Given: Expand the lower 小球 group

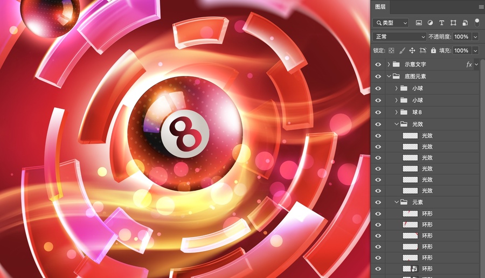Looking at the screenshot, I should 396,100.
